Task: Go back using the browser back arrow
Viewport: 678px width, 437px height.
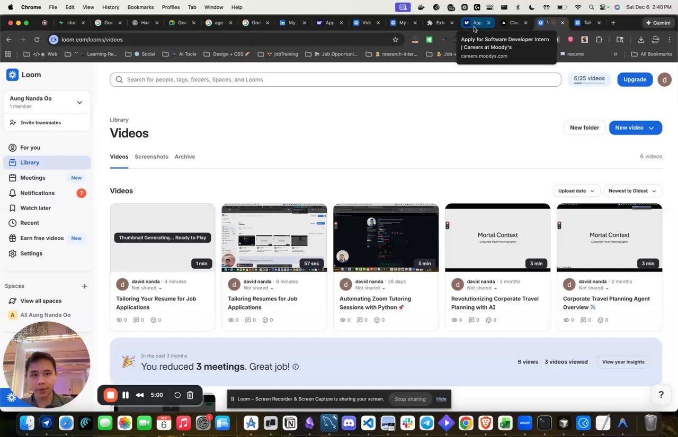Action: pos(8,40)
